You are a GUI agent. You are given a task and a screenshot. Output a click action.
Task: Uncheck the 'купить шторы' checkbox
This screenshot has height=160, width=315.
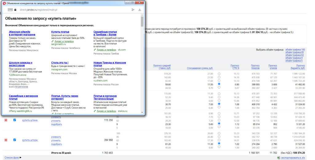click(x=14, y=140)
